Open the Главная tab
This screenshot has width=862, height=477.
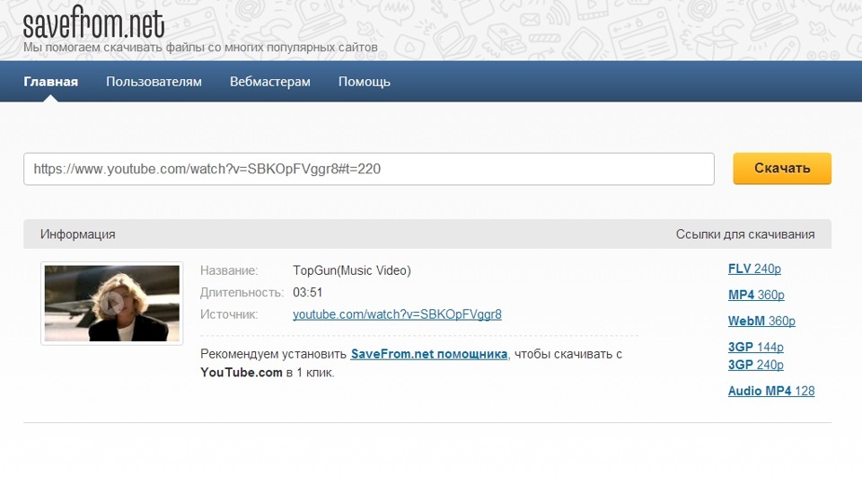click(50, 82)
